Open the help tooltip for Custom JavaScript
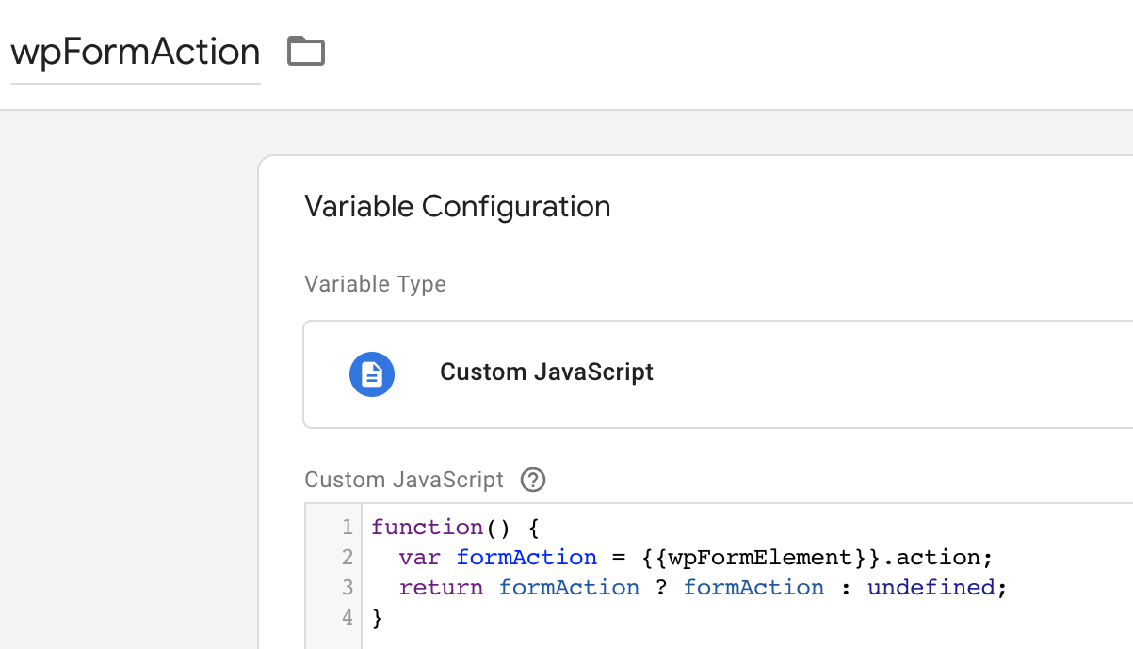The image size is (1133, 649). click(533, 481)
